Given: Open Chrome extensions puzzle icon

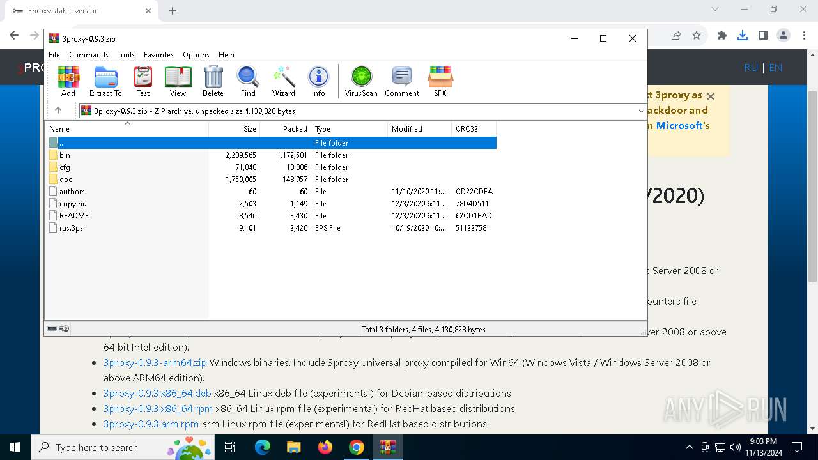Looking at the screenshot, I should pos(722,36).
